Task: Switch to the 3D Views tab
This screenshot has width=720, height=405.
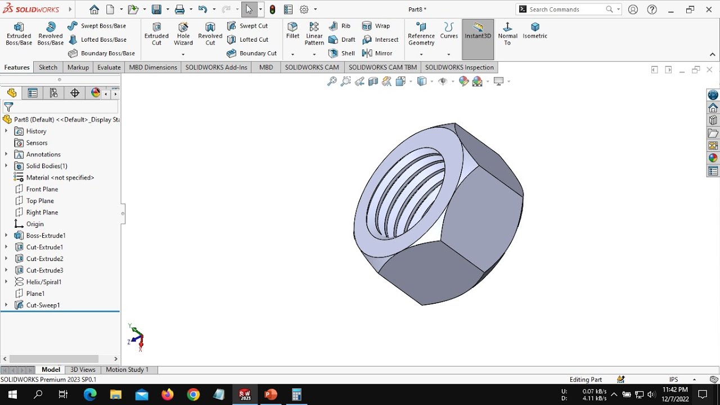Action: click(x=83, y=370)
